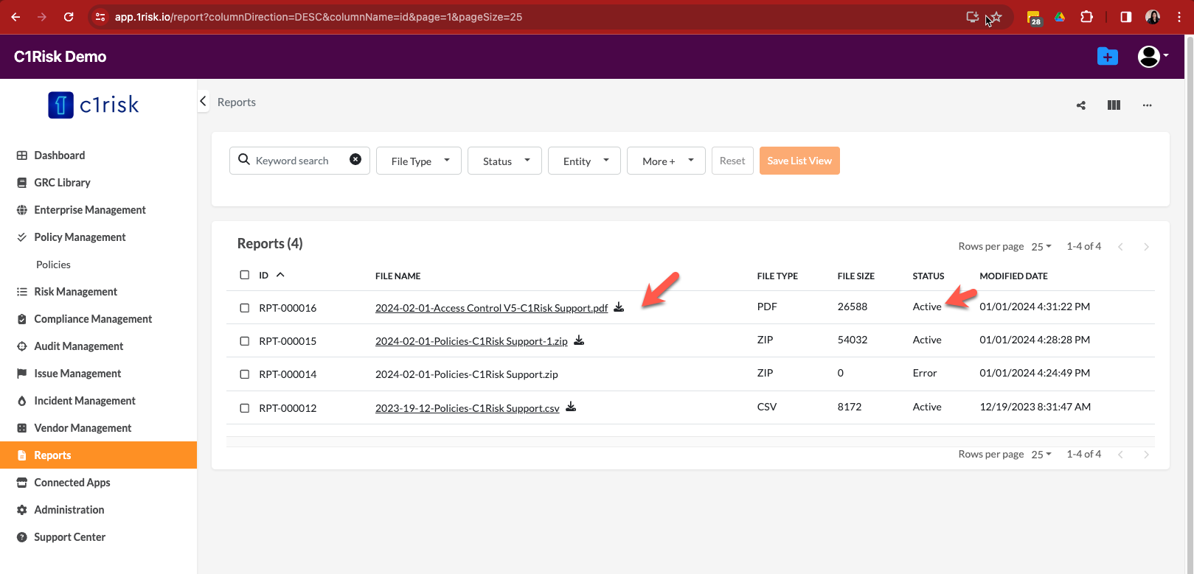
Task: Select the checkbox for RPT-000012
Action: pos(245,408)
